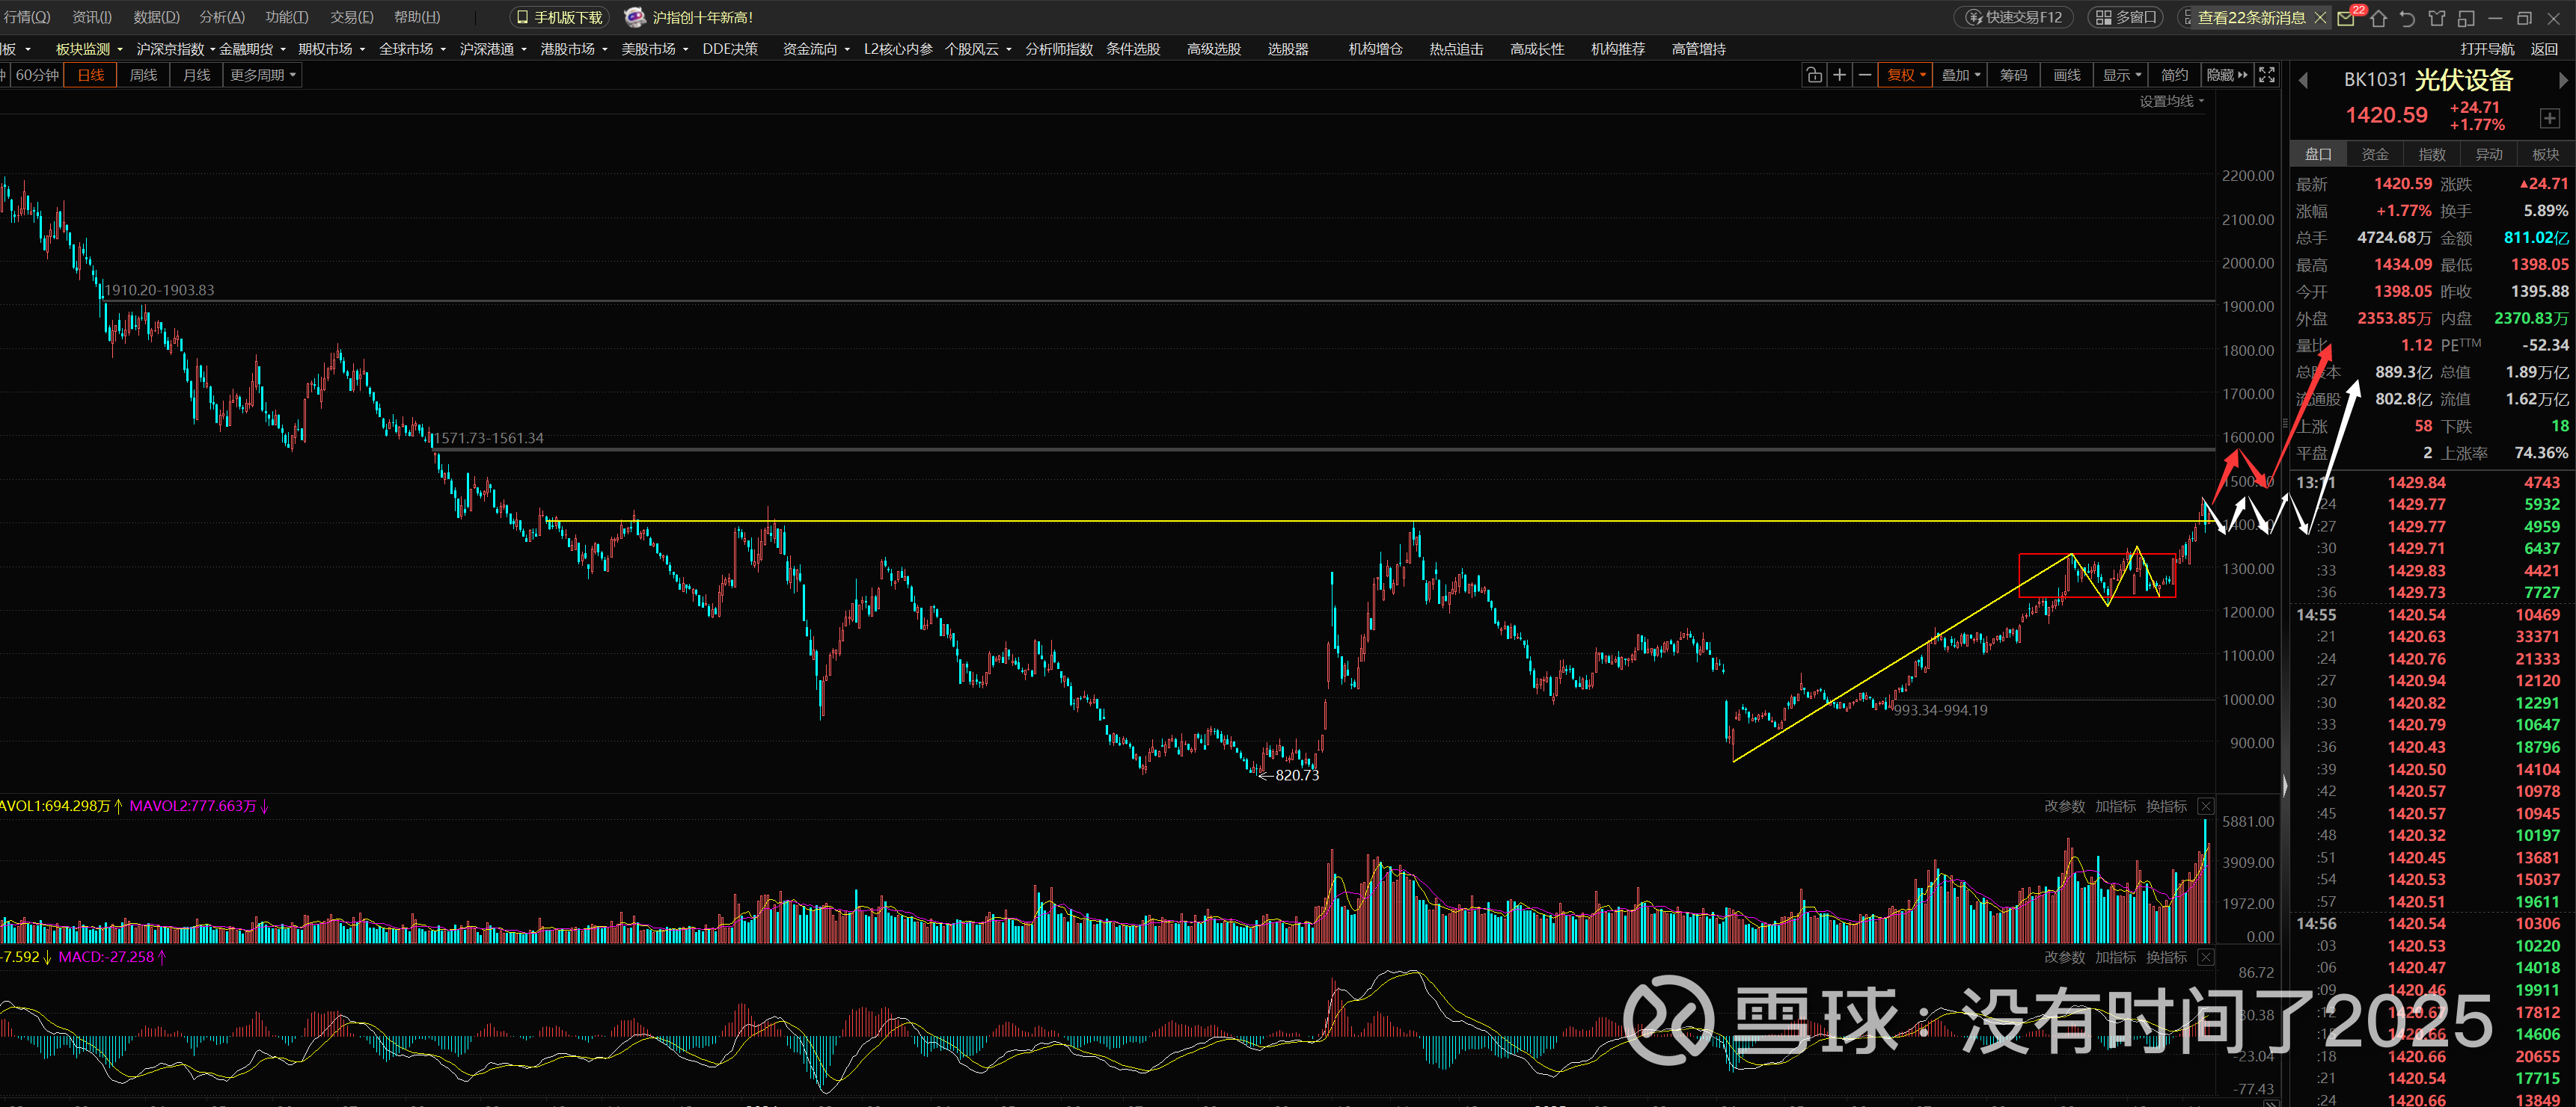This screenshot has width=2576, height=1107.
Task: Toggle 简约 simple mode button
Action: (2174, 75)
